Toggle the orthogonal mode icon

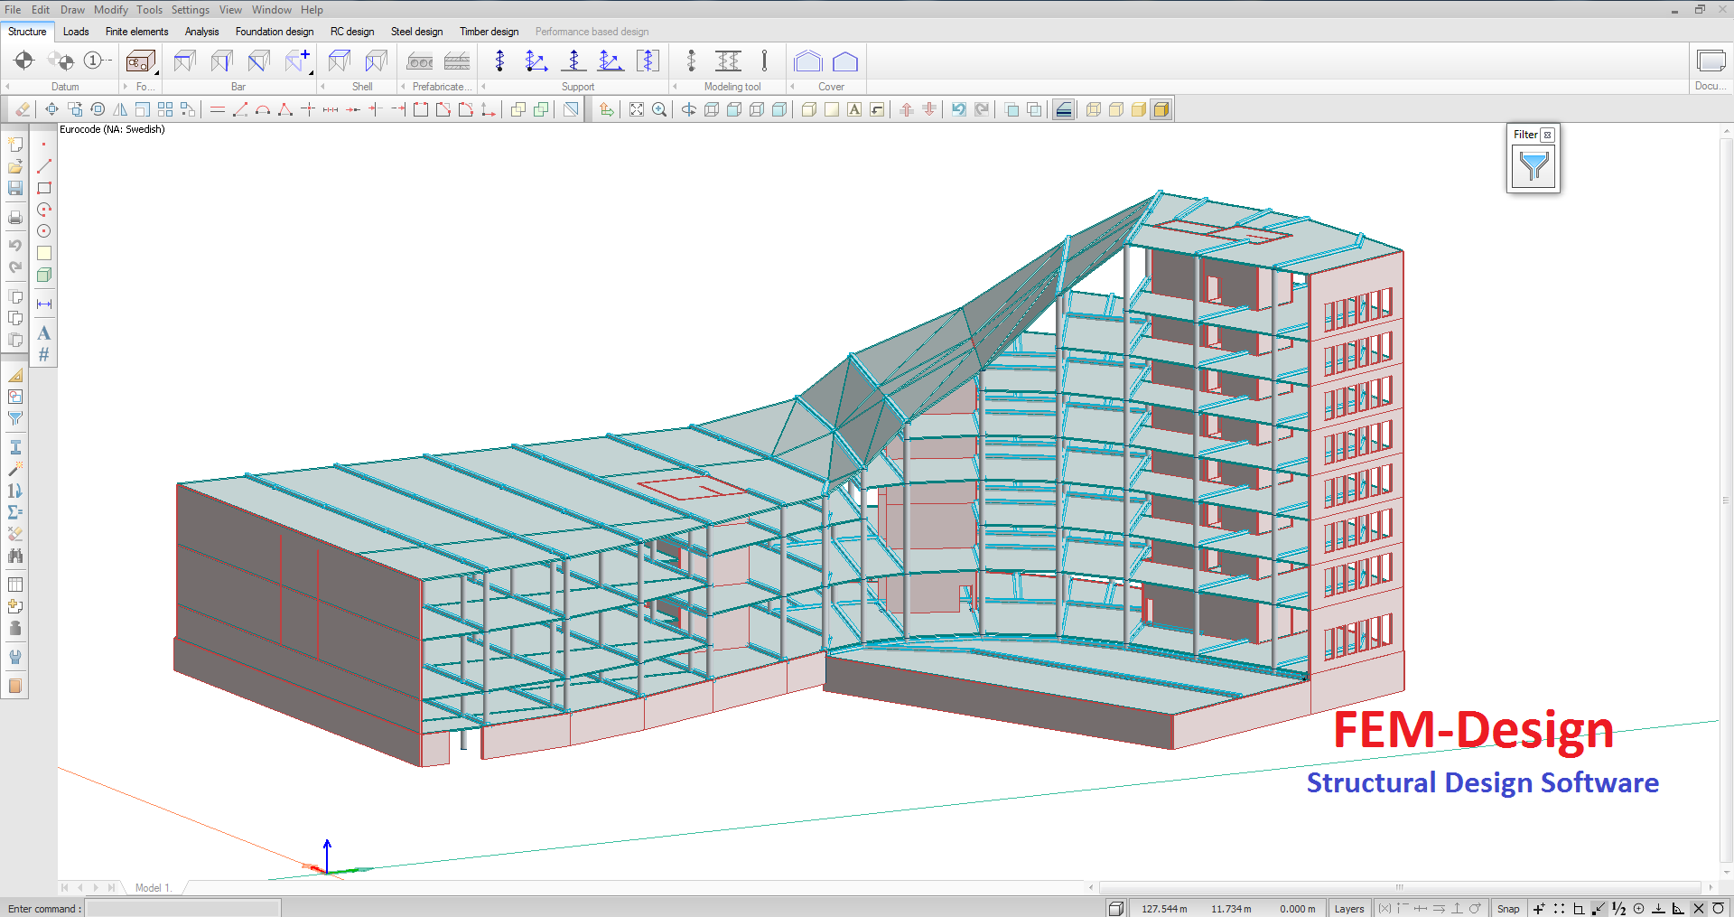1579,909
